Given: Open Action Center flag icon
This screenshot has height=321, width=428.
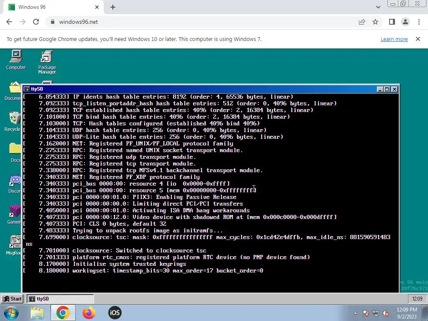Looking at the screenshot, I should pyautogui.click(x=366, y=313).
